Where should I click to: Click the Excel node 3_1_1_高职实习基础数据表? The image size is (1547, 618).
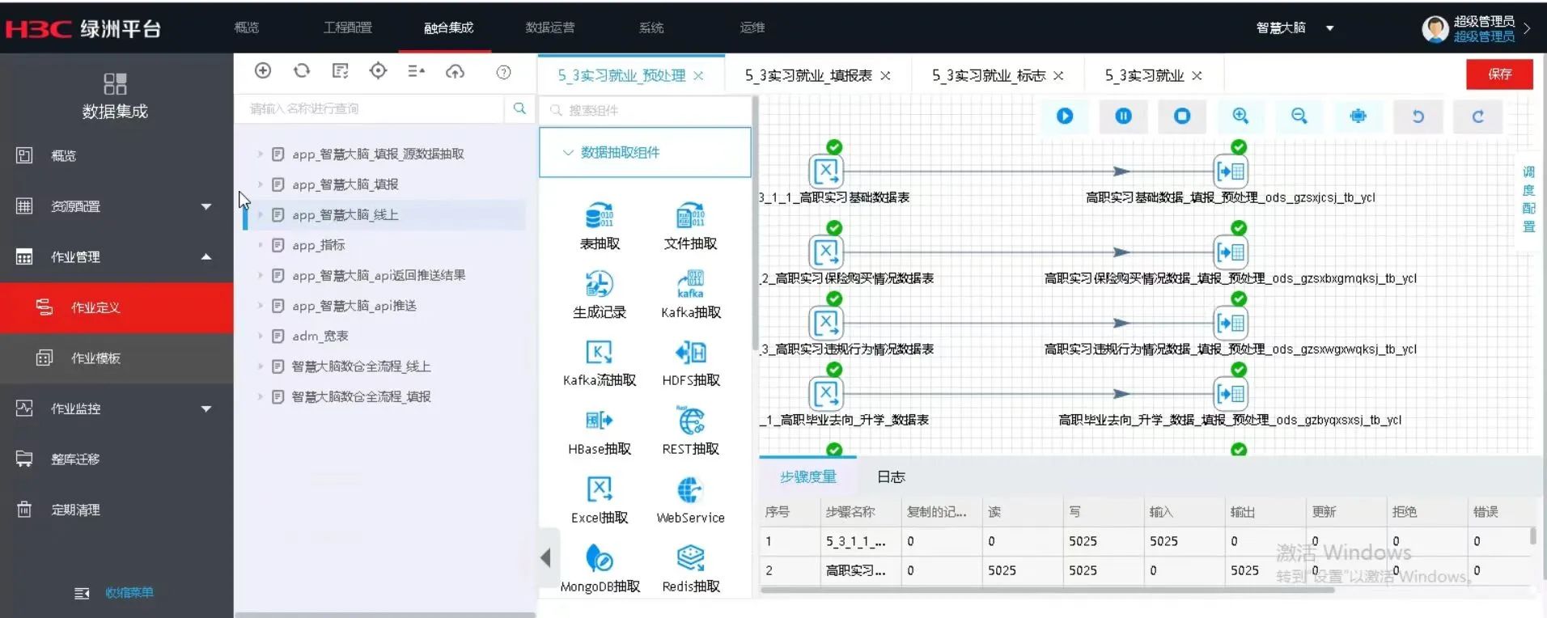(x=826, y=171)
